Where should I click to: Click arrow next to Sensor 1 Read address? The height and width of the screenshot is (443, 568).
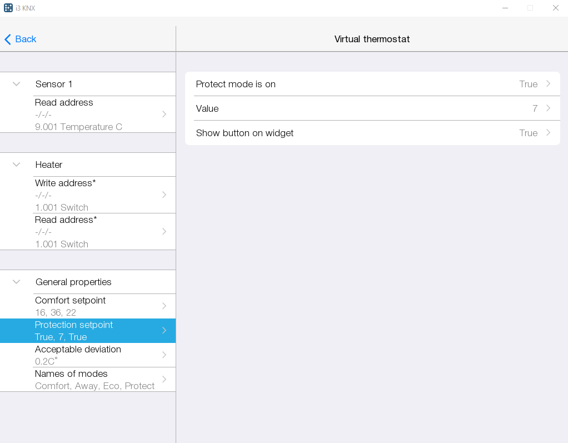[164, 114]
